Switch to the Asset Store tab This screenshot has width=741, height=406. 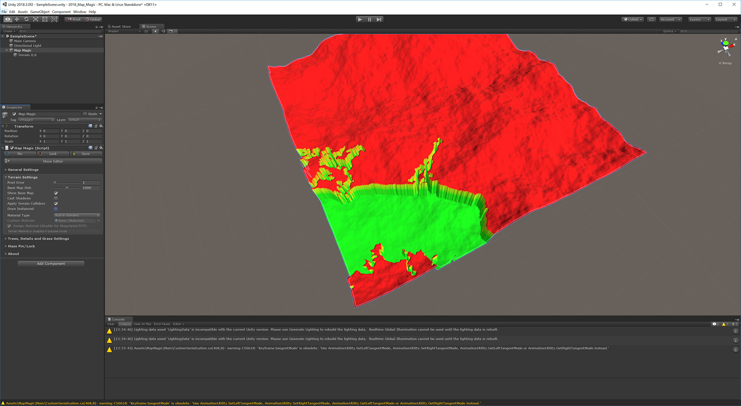120,26
